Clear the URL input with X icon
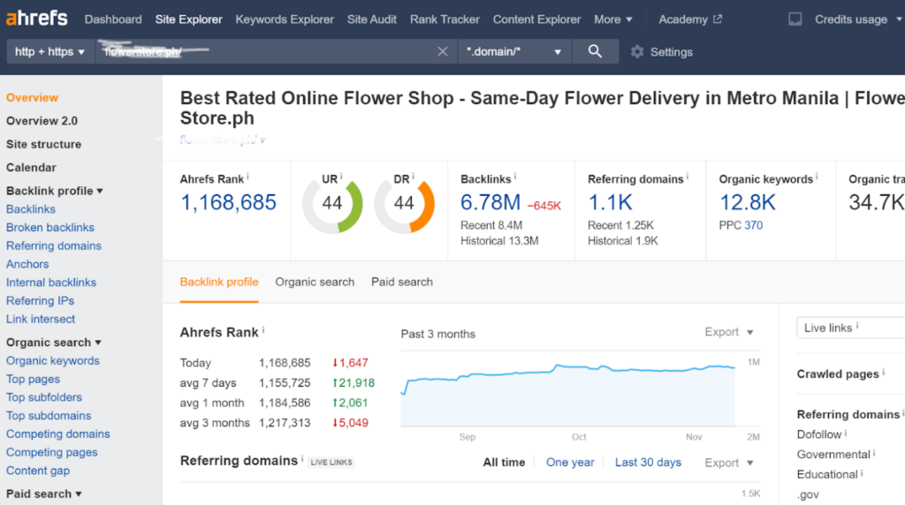905x505 pixels. (x=443, y=51)
